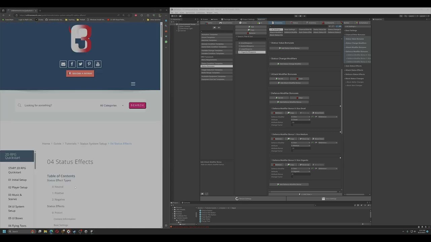431x242 pixels.
Task: Click the browser sidebar search icon
Action: pos(166,26)
